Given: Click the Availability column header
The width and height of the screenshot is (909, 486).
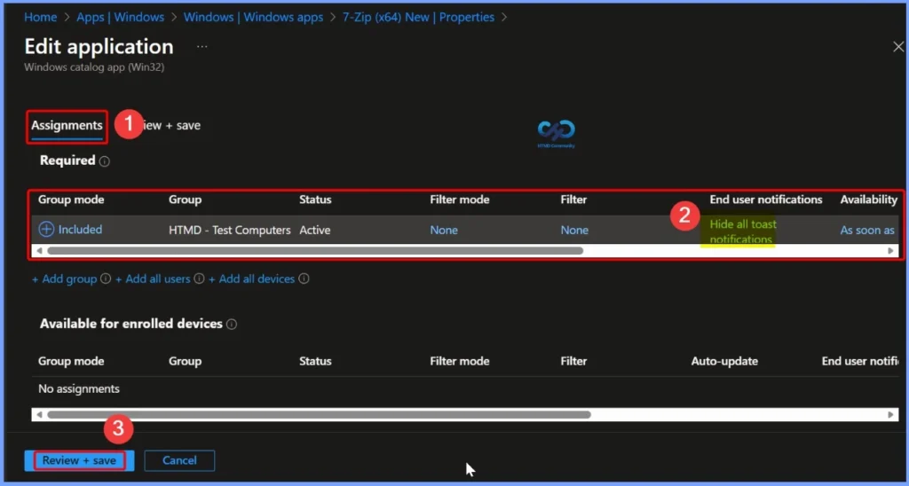Looking at the screenshot, I should point(868,200).
